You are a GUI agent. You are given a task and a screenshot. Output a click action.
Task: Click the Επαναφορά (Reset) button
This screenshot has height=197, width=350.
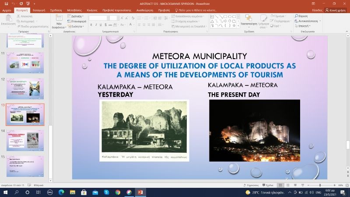[x=78, y=21]
